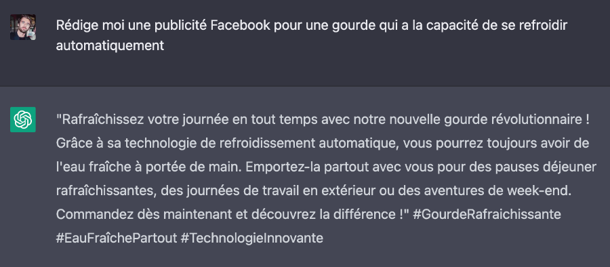Click the green ChatGPT logo icon
This screenshot has width=610, height=267.
pos(23,119)
